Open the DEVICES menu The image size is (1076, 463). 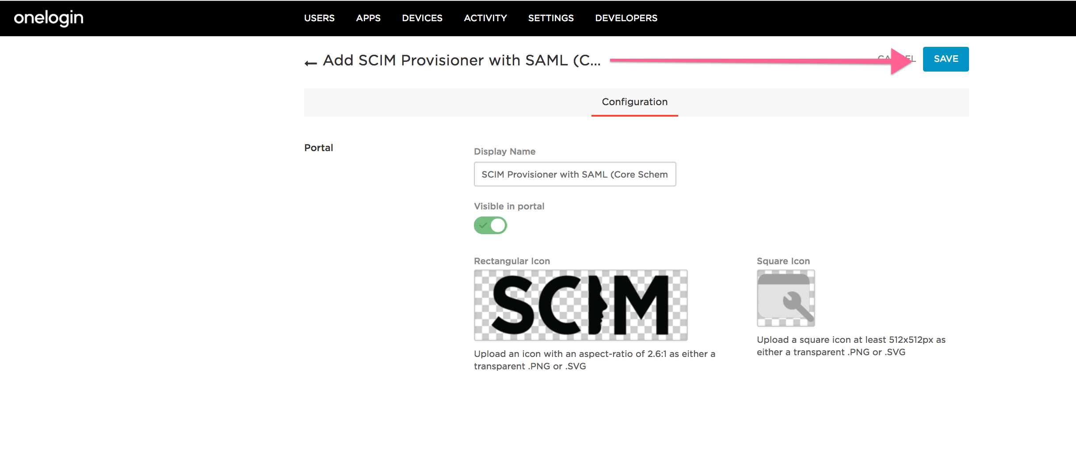[422, 18]
